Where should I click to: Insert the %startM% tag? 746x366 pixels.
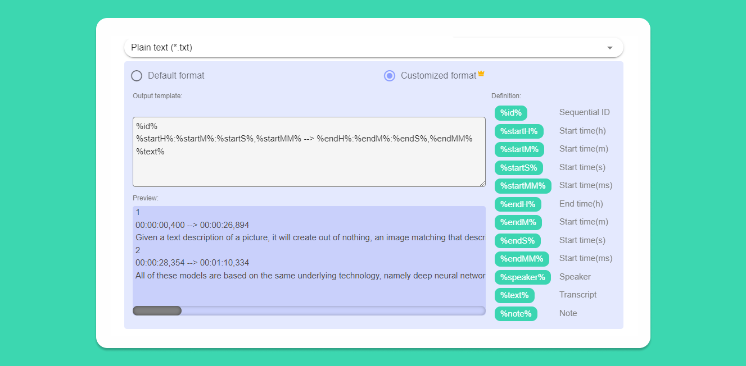click(519, 149)
